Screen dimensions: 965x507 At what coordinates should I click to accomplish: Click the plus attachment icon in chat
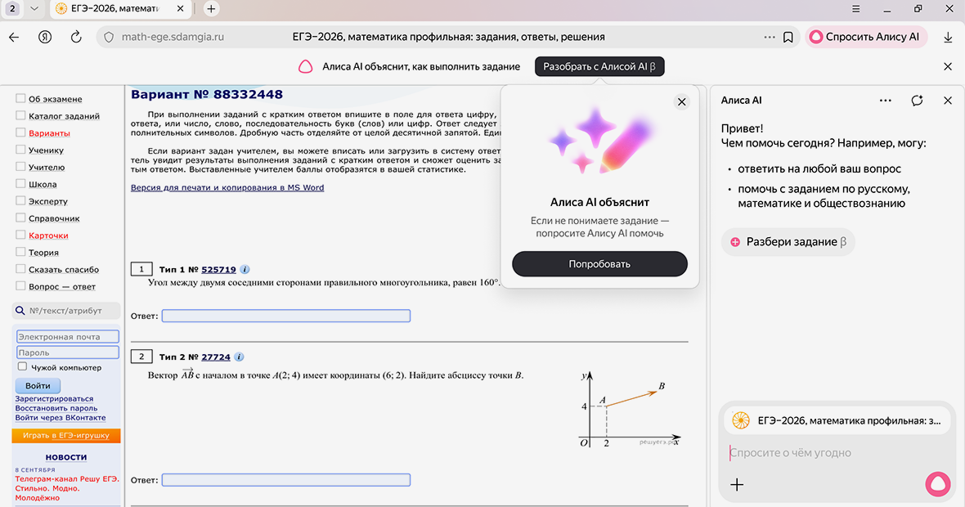click(737, 484)
